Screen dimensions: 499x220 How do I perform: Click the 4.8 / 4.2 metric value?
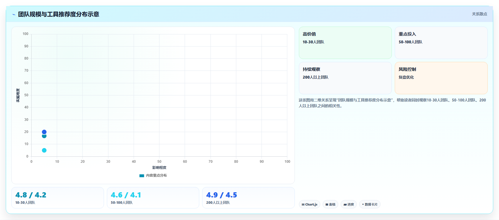(31, 195)
